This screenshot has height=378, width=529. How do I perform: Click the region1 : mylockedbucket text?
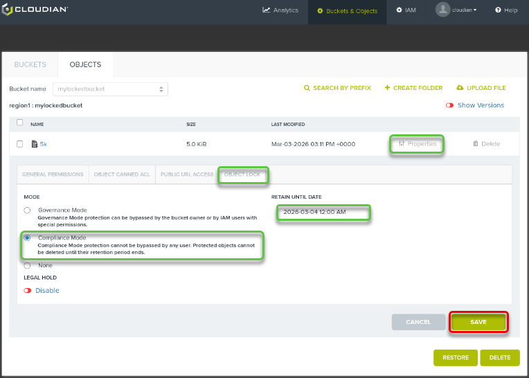click(46, 105)
